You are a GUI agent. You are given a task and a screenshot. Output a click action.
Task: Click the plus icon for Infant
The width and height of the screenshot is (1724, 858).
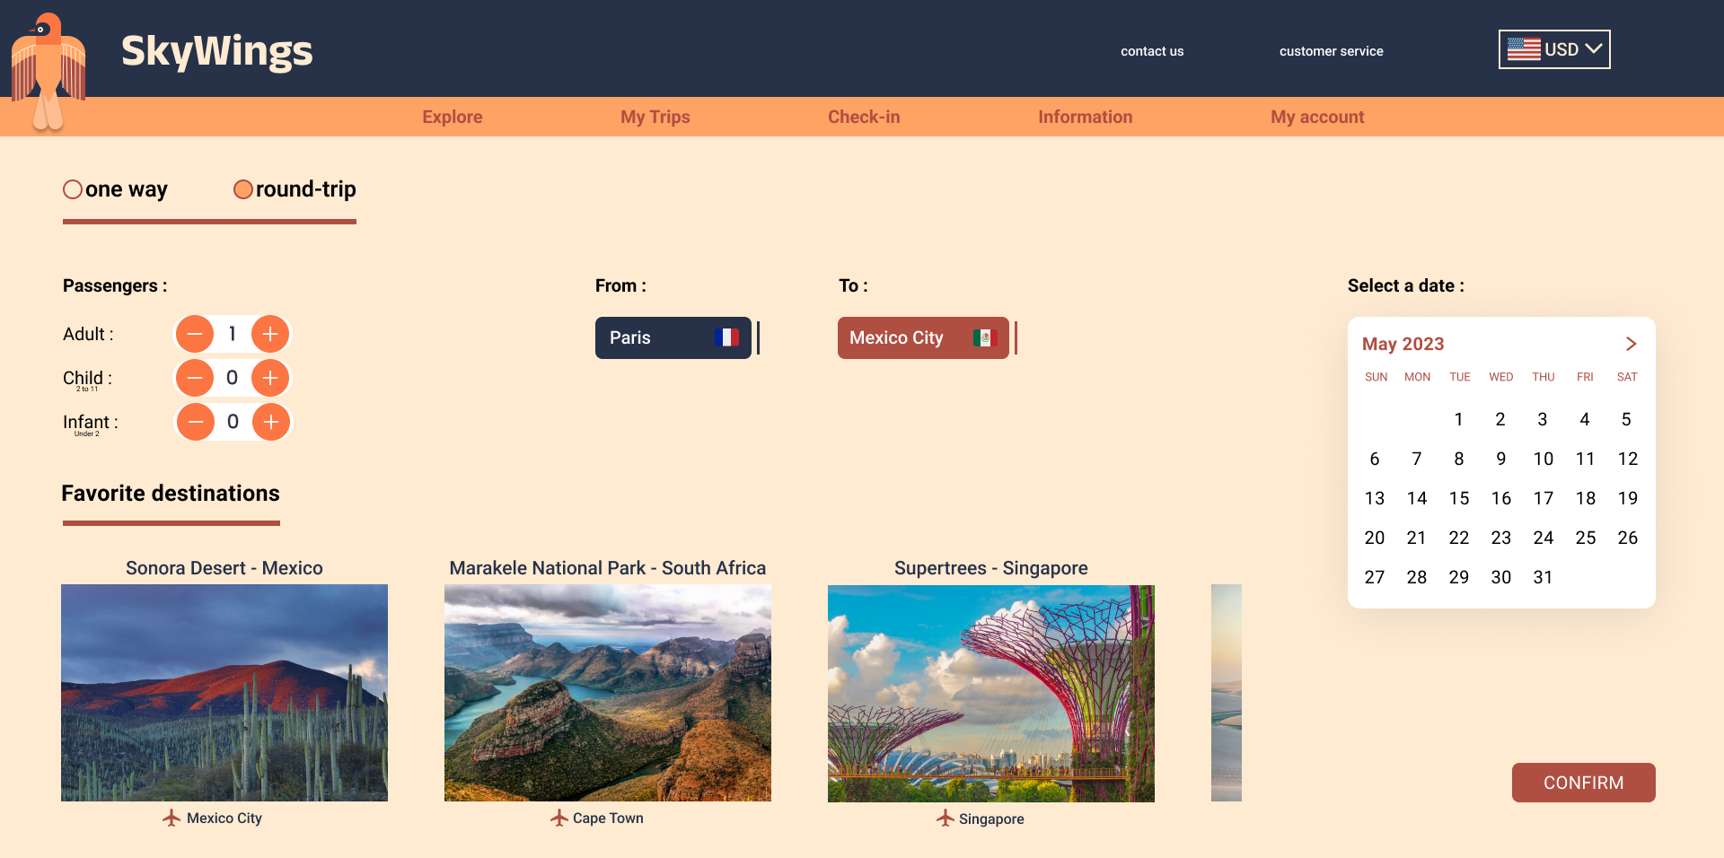pos(270,422)
